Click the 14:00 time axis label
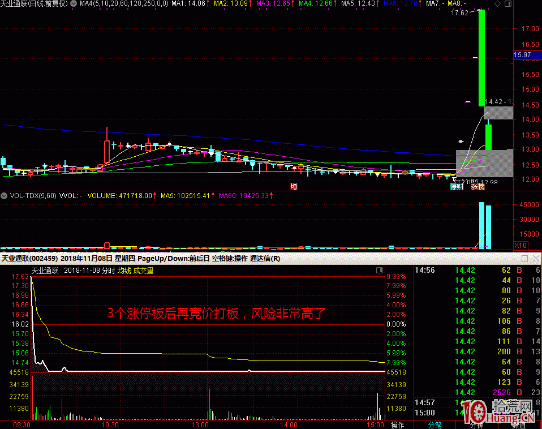 coord(289,425)
